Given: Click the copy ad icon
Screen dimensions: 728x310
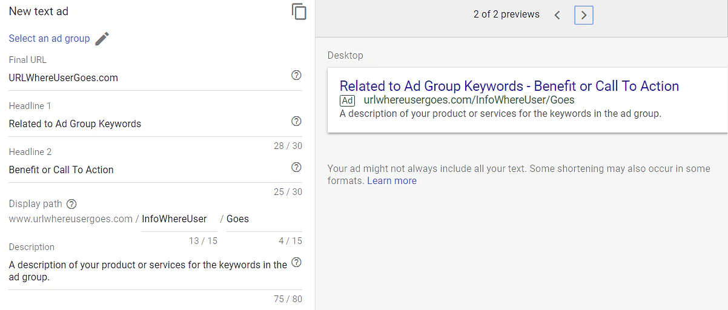Looking at the screenshot, I should click(299, 12).
